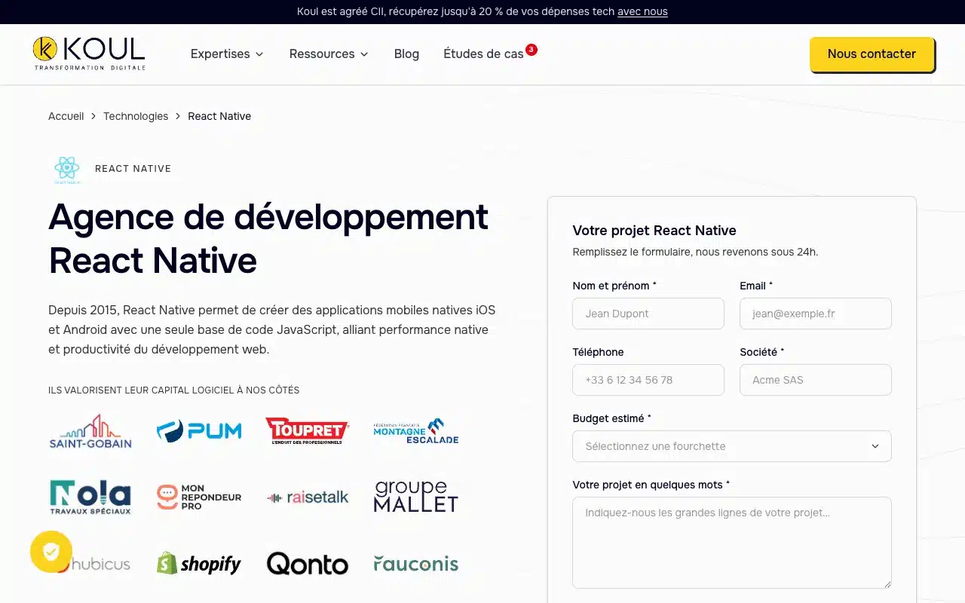Click the React Native atom icon
The height and width of the screenshot is (603, 965).
tap(67, 169)
